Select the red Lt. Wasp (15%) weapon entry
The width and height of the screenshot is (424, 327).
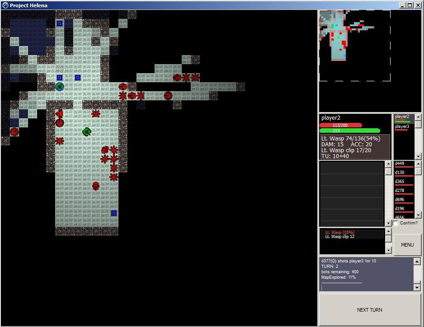[339, 233]
